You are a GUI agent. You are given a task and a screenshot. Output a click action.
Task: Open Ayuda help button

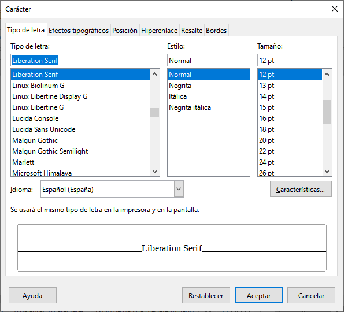(x=32, y=295)
